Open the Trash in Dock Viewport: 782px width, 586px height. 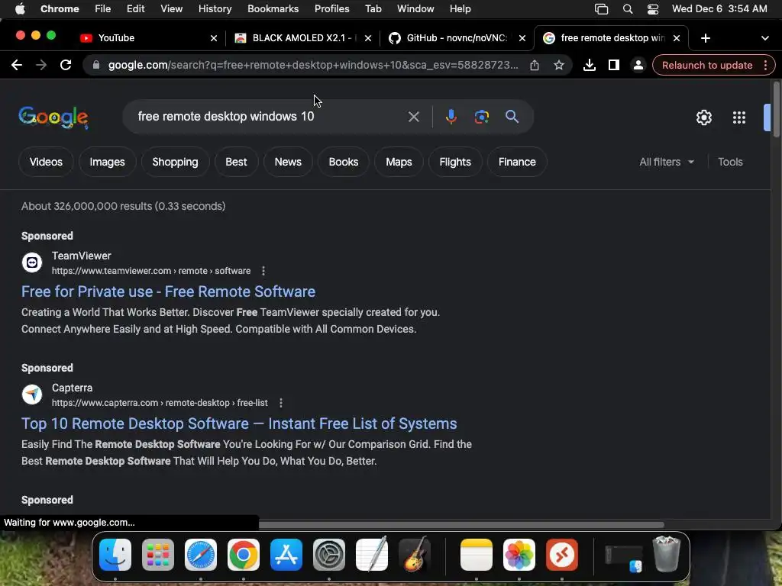[666, 554]
